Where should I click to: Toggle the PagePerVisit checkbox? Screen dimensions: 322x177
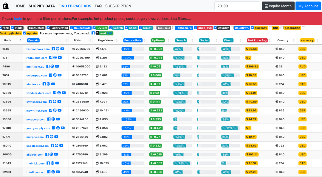coord(48,28)
